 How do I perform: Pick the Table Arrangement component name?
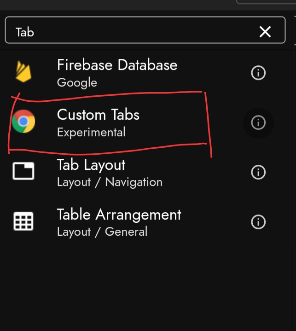pyautogui.click(x=119, y=215)
